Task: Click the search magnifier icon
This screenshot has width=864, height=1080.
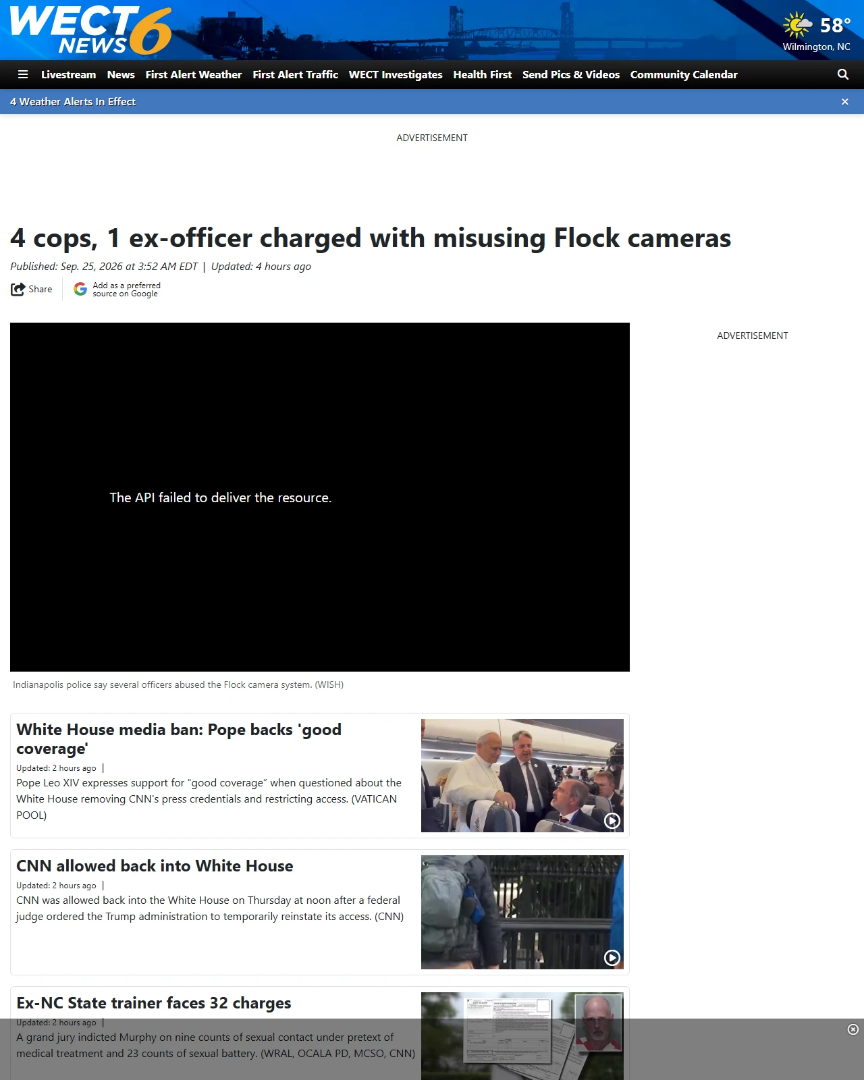Action: (x=843, y=75)
